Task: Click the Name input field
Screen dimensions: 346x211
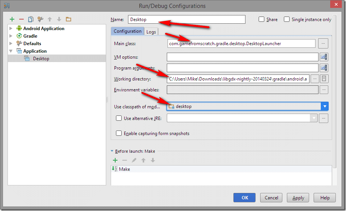Action: click(x=187, y=20)
